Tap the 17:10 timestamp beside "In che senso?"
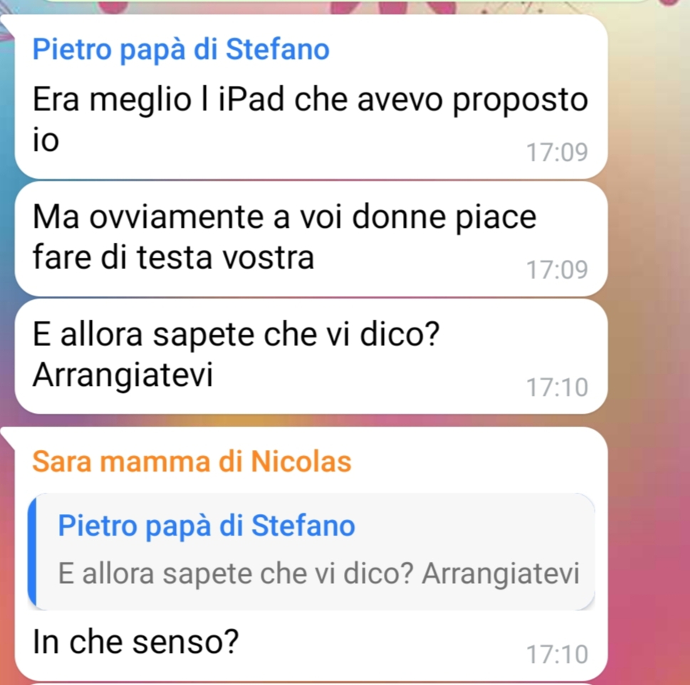Image resolution: width=690 pixels, height=685 pixels. point(557,654)
